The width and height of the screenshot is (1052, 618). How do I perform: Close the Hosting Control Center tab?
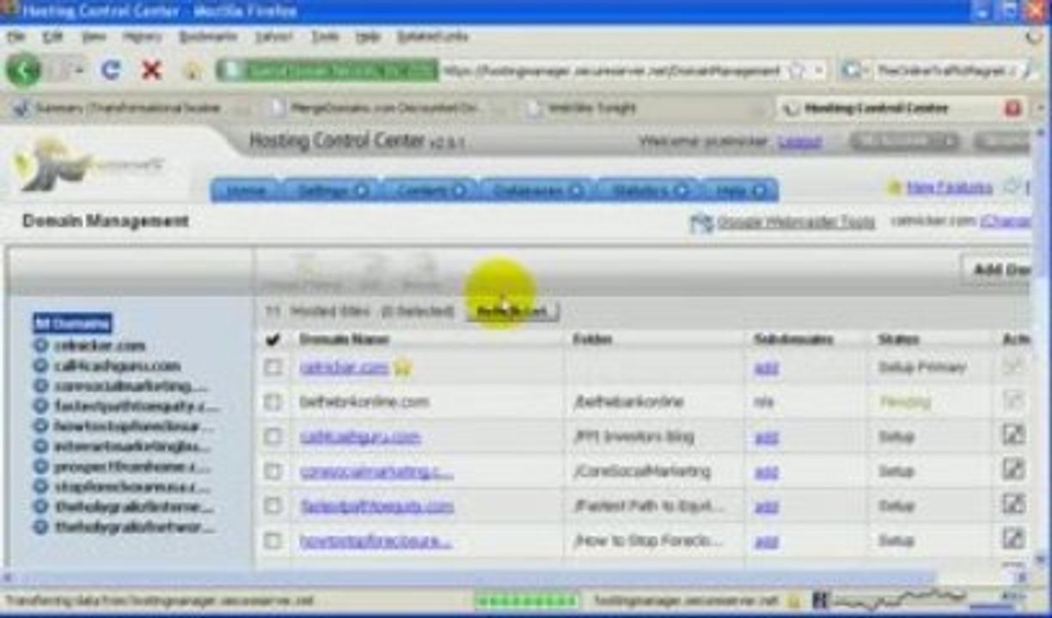(x=1012, y=108)
